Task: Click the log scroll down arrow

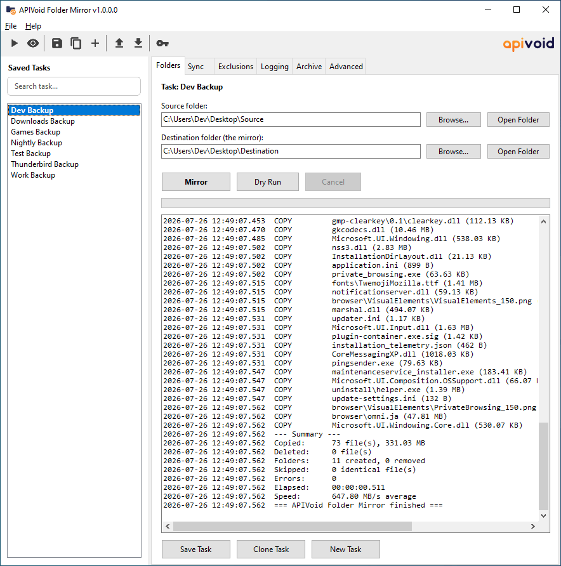Action: click(x=543, y=516)
